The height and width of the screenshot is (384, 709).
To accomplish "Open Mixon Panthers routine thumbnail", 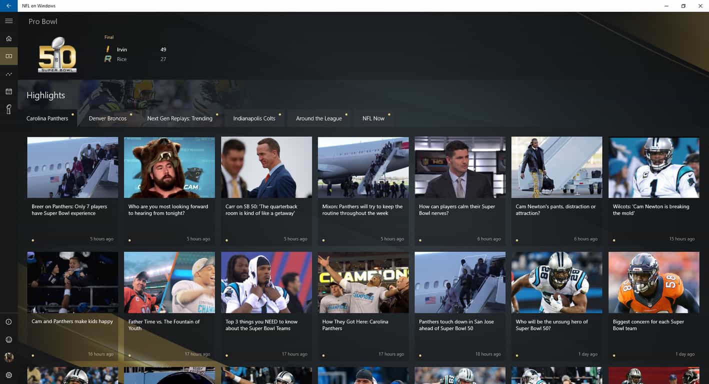I will coord(363,167).
